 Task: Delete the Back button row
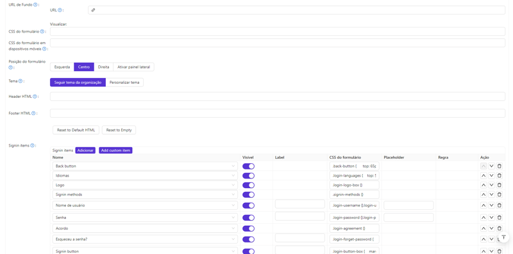tap(500, 166)
